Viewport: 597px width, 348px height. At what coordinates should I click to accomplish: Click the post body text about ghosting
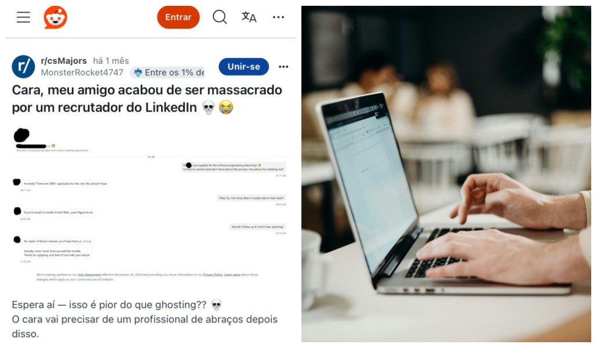click(145, 319)
